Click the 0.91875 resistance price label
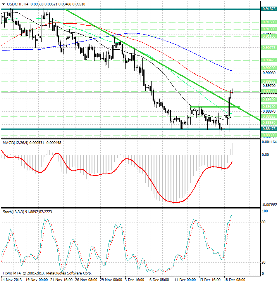This screenshot has width=277, height=283. pyautogui.click(x=268, y=9)
